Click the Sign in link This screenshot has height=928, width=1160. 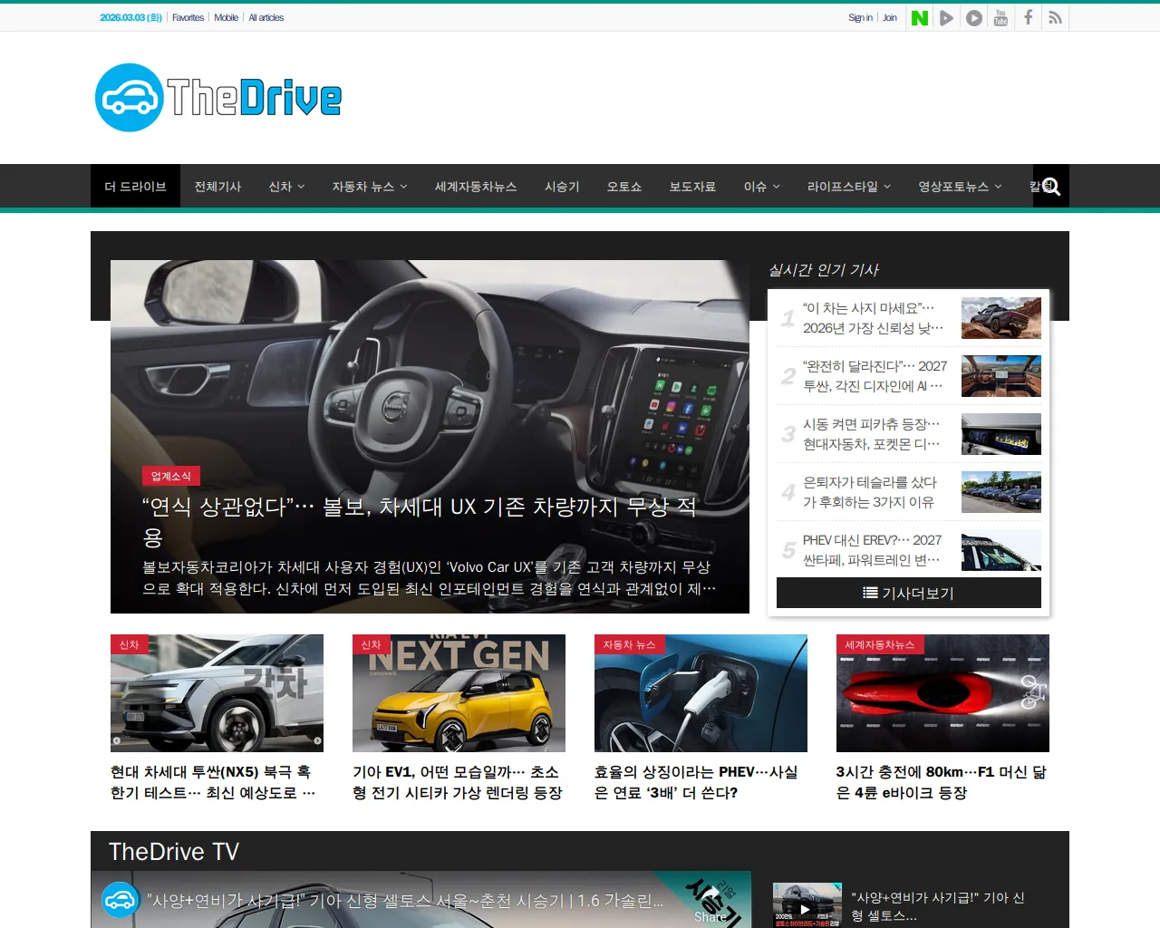[859, 18]
